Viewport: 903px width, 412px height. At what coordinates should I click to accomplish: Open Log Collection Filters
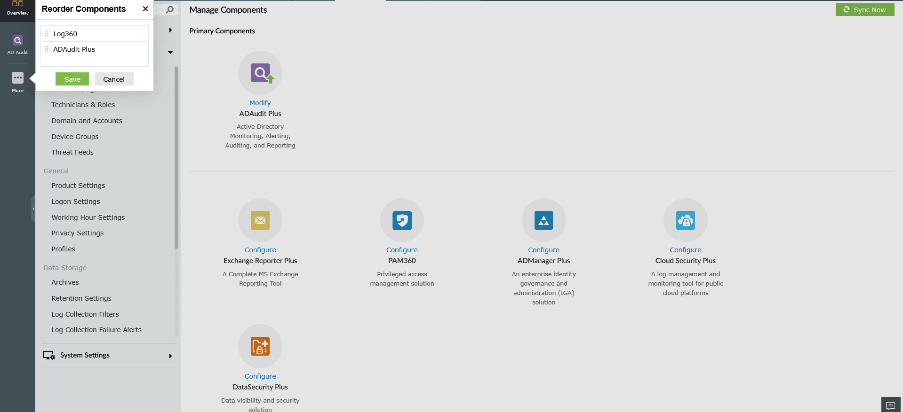point(85,314)
